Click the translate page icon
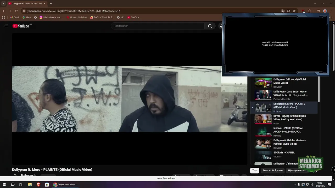Viewport: 335px width, 188px height. tap(283, 11)
